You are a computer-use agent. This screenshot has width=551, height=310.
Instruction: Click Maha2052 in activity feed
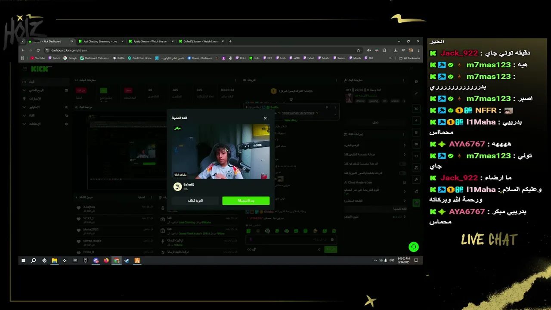pyautogui.click(x=91, y=229)
